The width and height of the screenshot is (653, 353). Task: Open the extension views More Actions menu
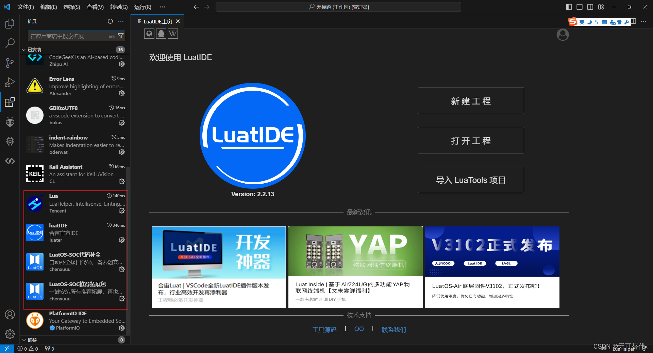121,21
